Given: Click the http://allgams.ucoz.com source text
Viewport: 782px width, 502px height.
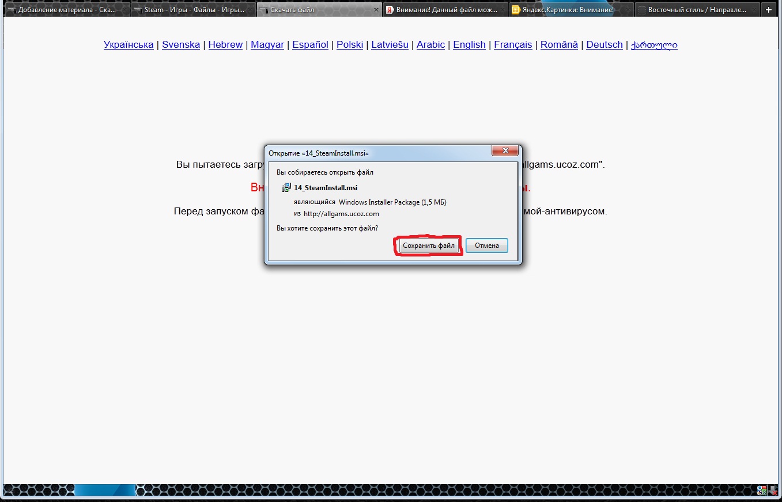Looking at the screenshot, I should pos(341,213).
